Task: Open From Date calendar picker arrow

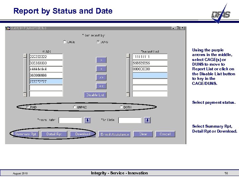Action: [88, 120]
